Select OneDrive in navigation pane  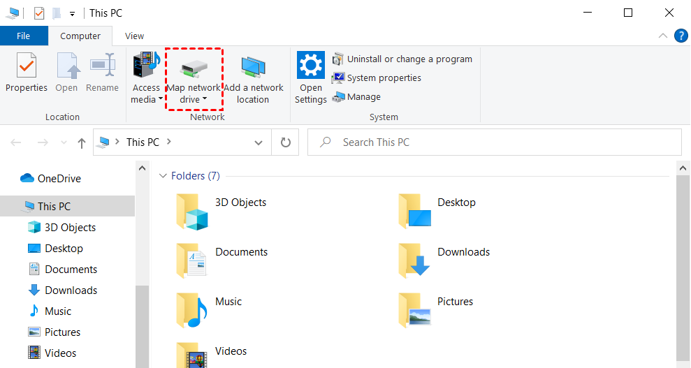click(x=51, y=178)
